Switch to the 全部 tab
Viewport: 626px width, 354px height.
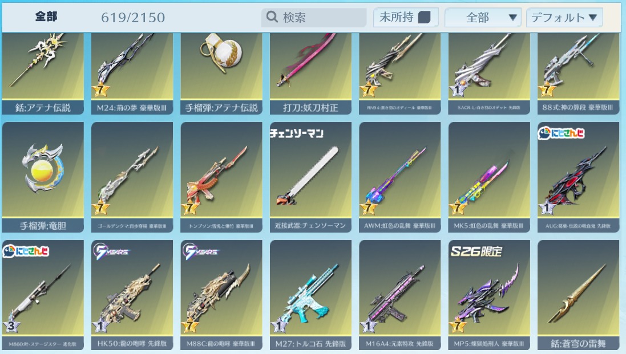point(46,17)
